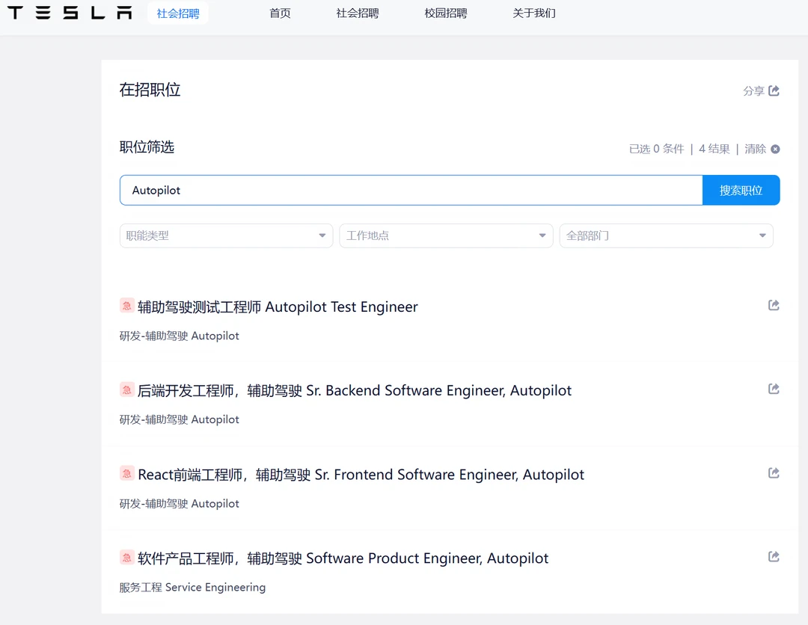Click 清除 to clear filters
808x625 pixels.
pos(755,149)
